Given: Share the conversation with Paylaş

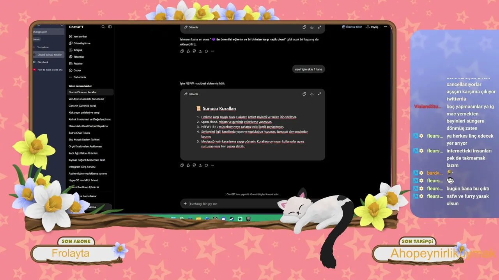Looking at the screenshot, I should tap(372, 27).
